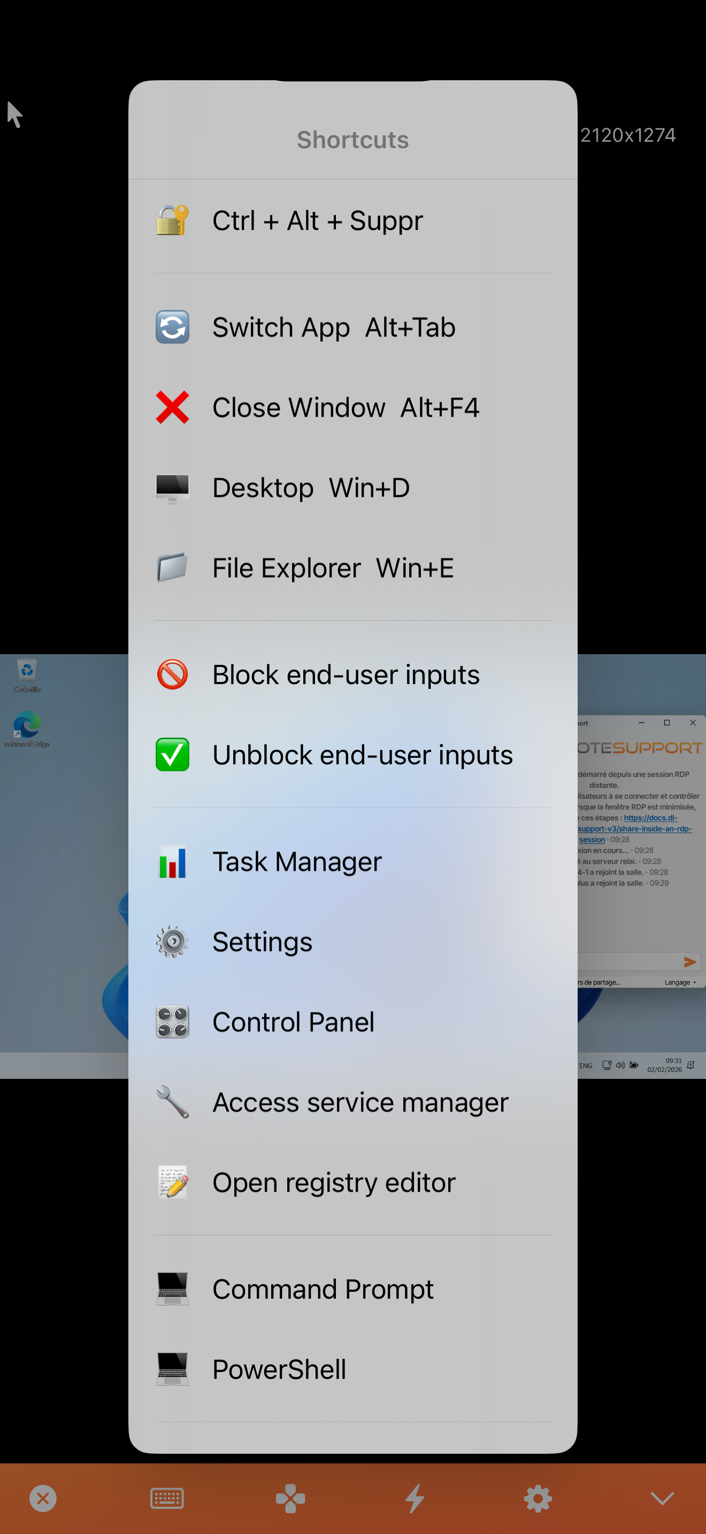Click the remote taskbar clock 09:31
The image size is (706, 1534).
pyautogui.click(x=665, y=1065)
